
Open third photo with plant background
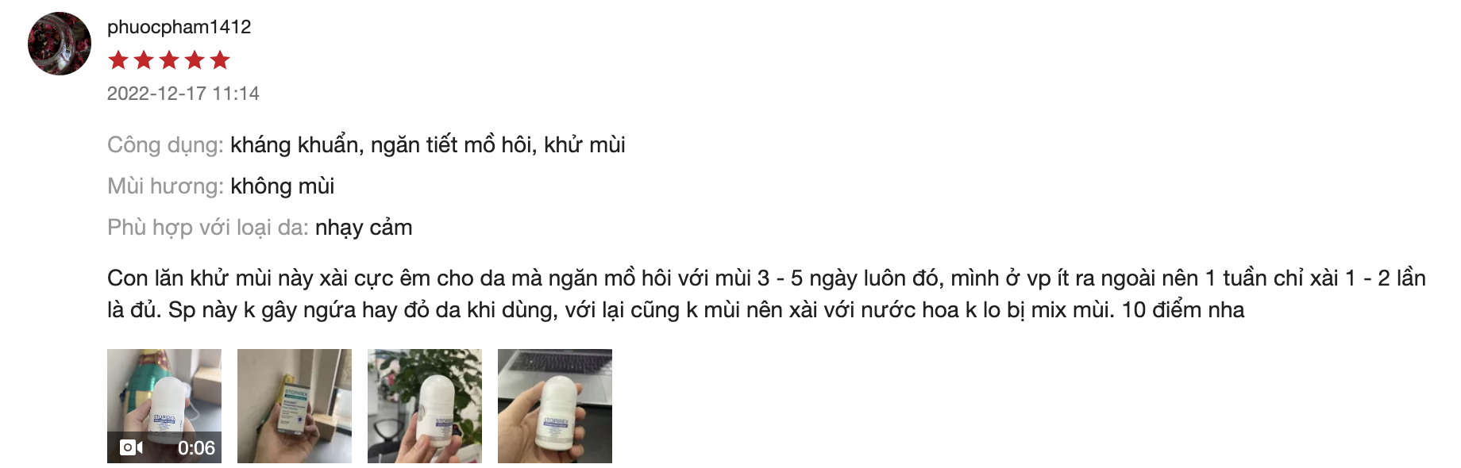point(425,406)
